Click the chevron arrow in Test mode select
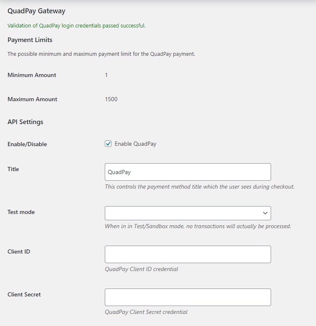Viewport: 316px width, 326px height. click(x=265, y=213)
